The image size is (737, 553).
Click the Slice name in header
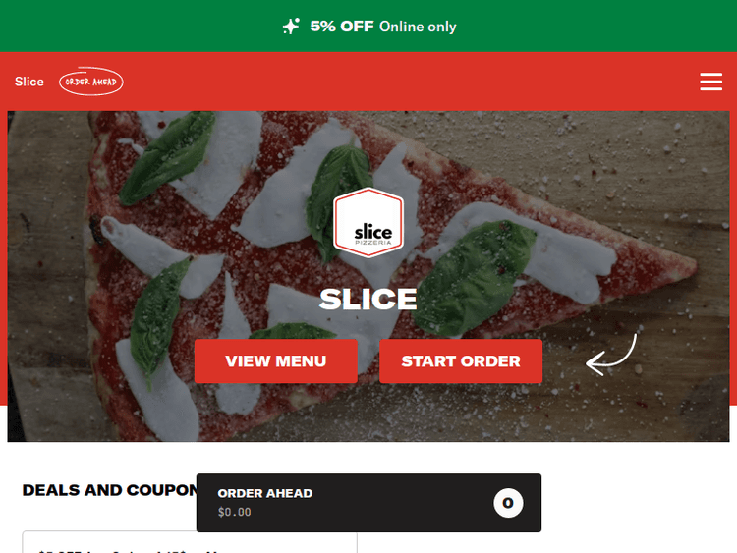29,82
